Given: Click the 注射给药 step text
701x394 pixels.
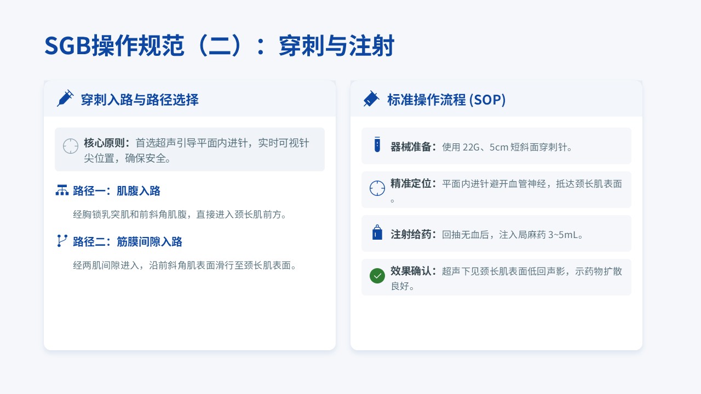Looking at the screenshot, I should (x=486, y=234).
